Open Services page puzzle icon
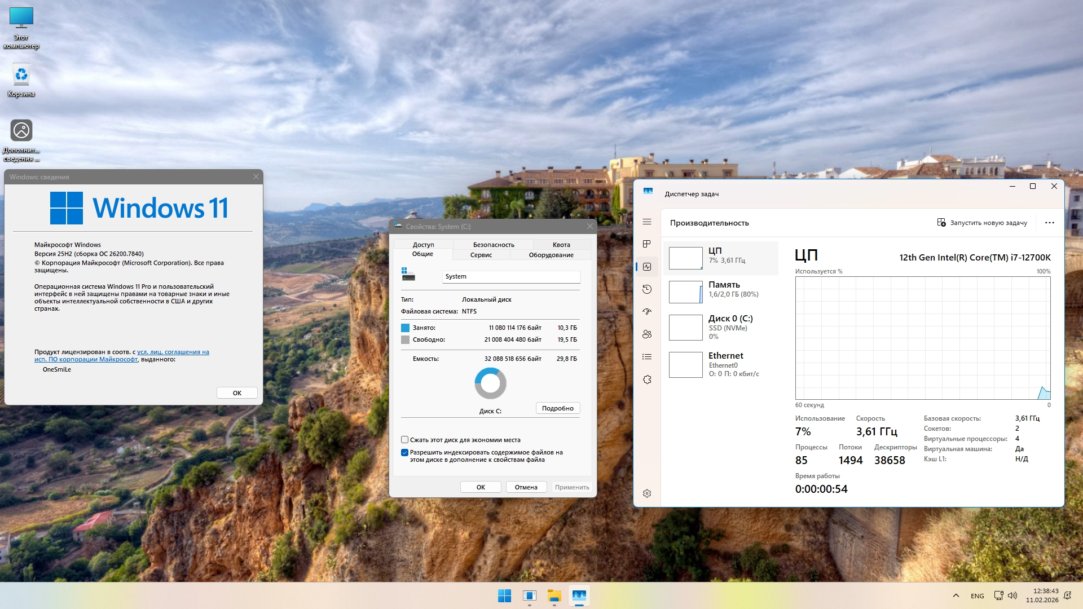The image size is (1083, 609). click(x=647, y=379)
